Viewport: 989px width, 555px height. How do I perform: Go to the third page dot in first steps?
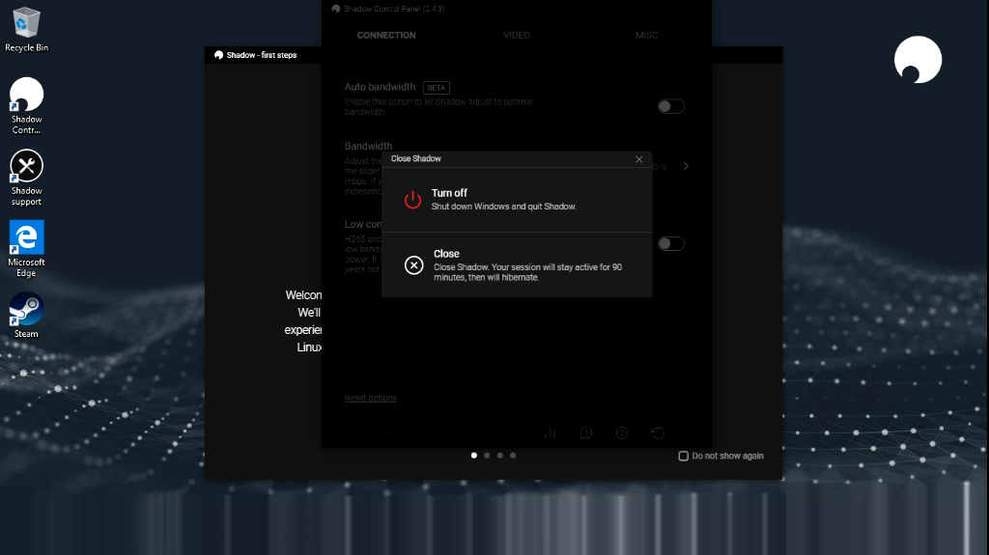[x=500, y=456]
